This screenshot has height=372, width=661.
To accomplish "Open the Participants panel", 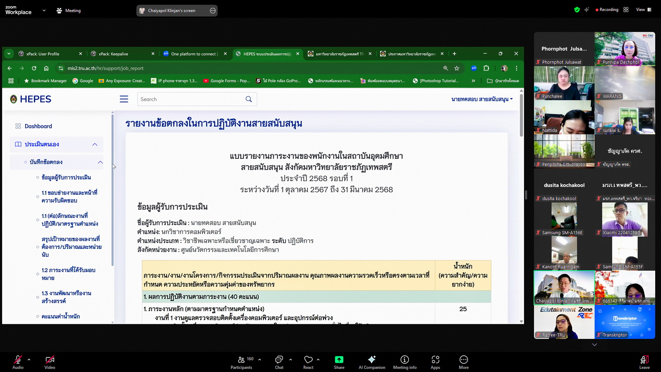I will click(241, 361).
